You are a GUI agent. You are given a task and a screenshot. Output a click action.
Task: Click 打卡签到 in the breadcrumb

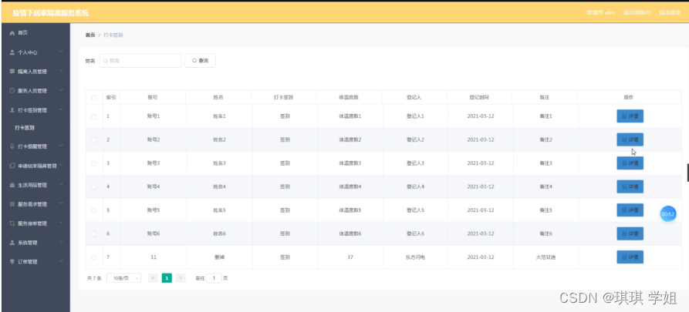pos(113,35)
